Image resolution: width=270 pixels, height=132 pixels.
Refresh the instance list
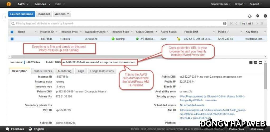coord(249,16)
